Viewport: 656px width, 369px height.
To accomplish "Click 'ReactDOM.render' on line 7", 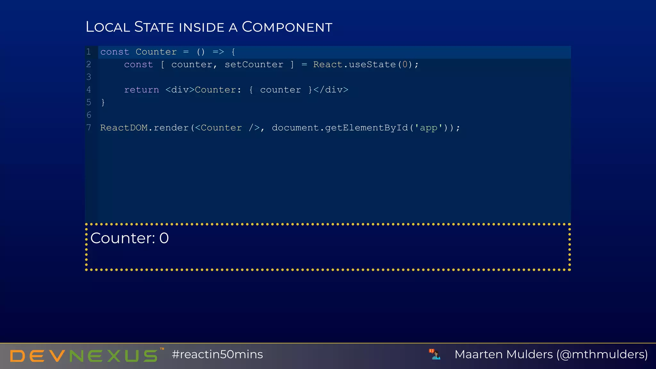I will 144,127.
